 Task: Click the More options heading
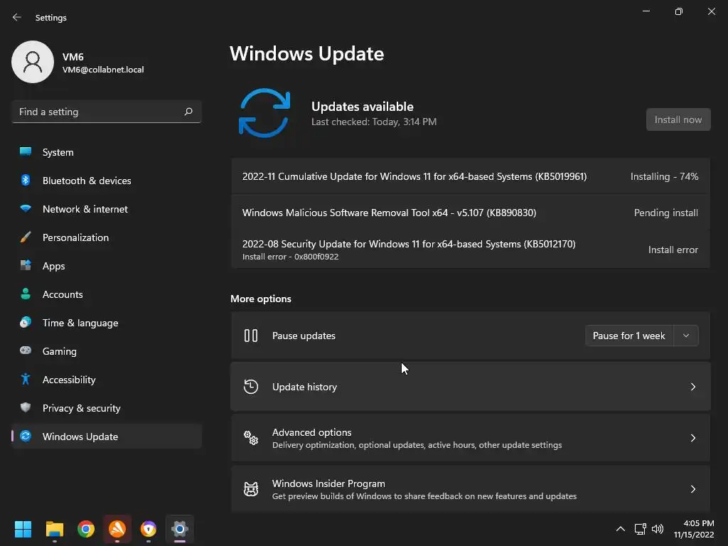[x=261, y=299]
